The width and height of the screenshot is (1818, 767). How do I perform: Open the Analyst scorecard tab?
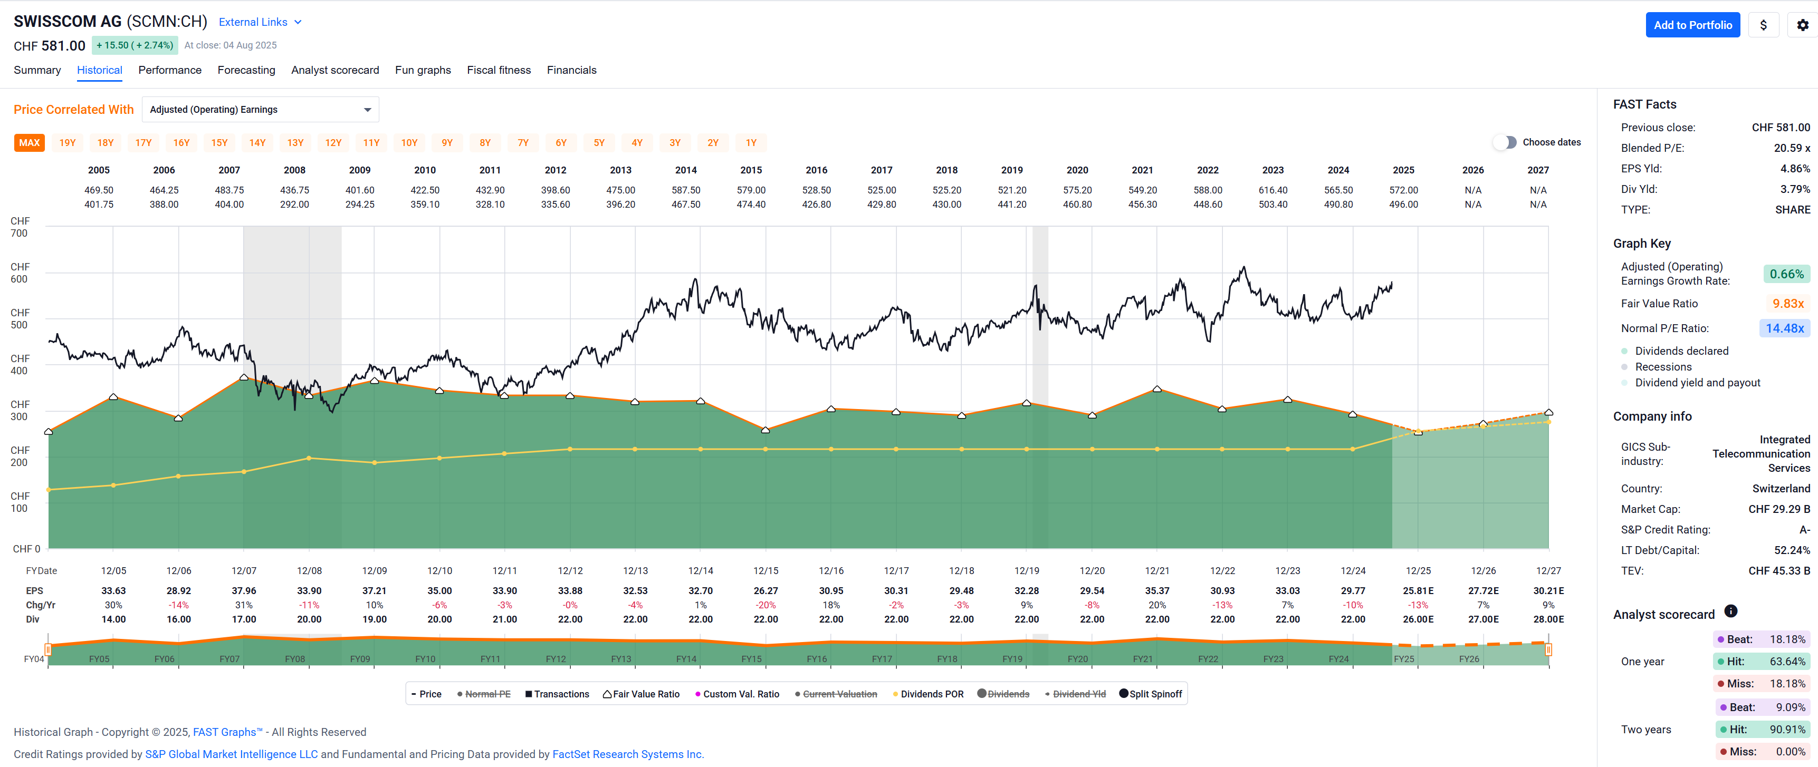(335, 70)
